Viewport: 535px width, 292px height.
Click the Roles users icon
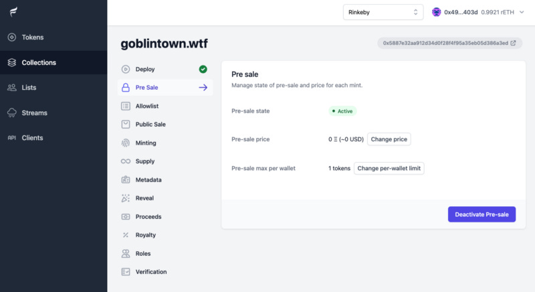126,253
